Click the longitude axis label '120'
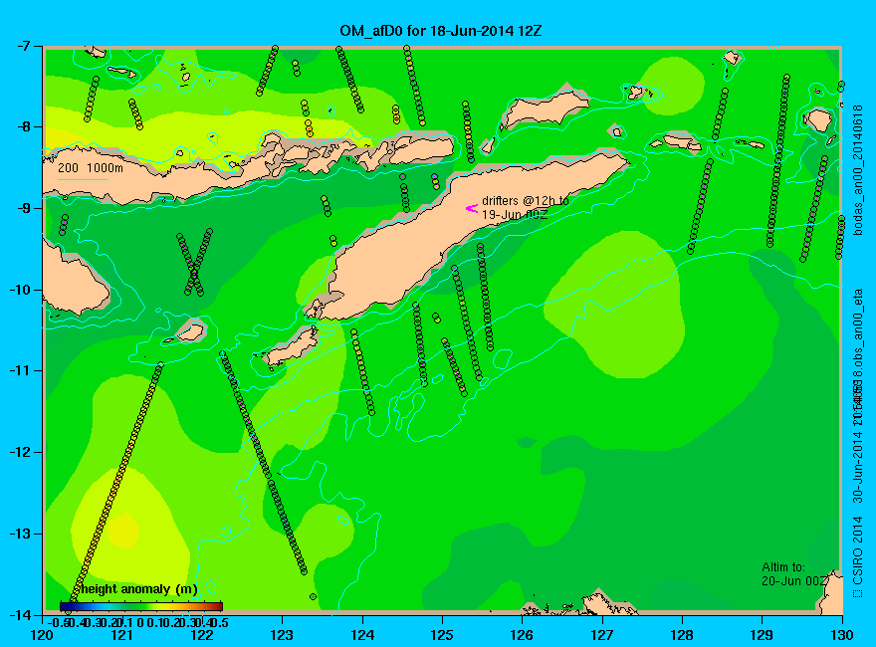 pyautogui.click(x=43, y=635)
